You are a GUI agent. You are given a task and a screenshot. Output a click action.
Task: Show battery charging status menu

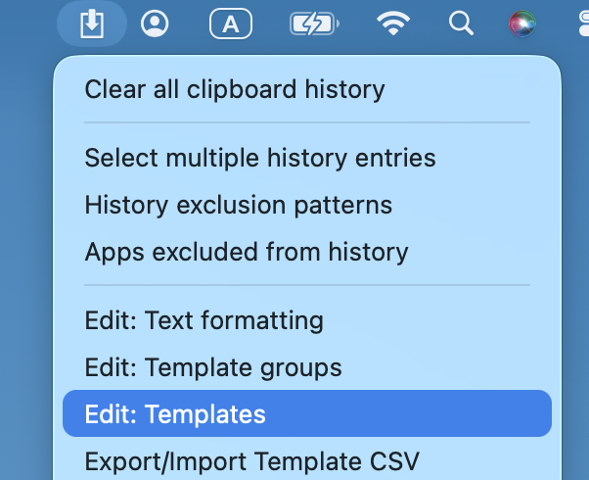(315, 24)
